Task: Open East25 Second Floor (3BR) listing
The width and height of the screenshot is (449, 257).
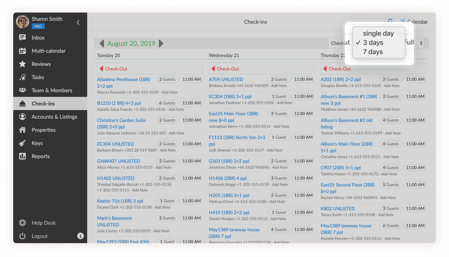Action: pyautogui.click(x=348, y=188)
